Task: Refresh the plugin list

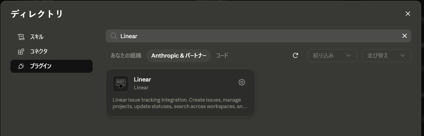Action: [296, 56]
